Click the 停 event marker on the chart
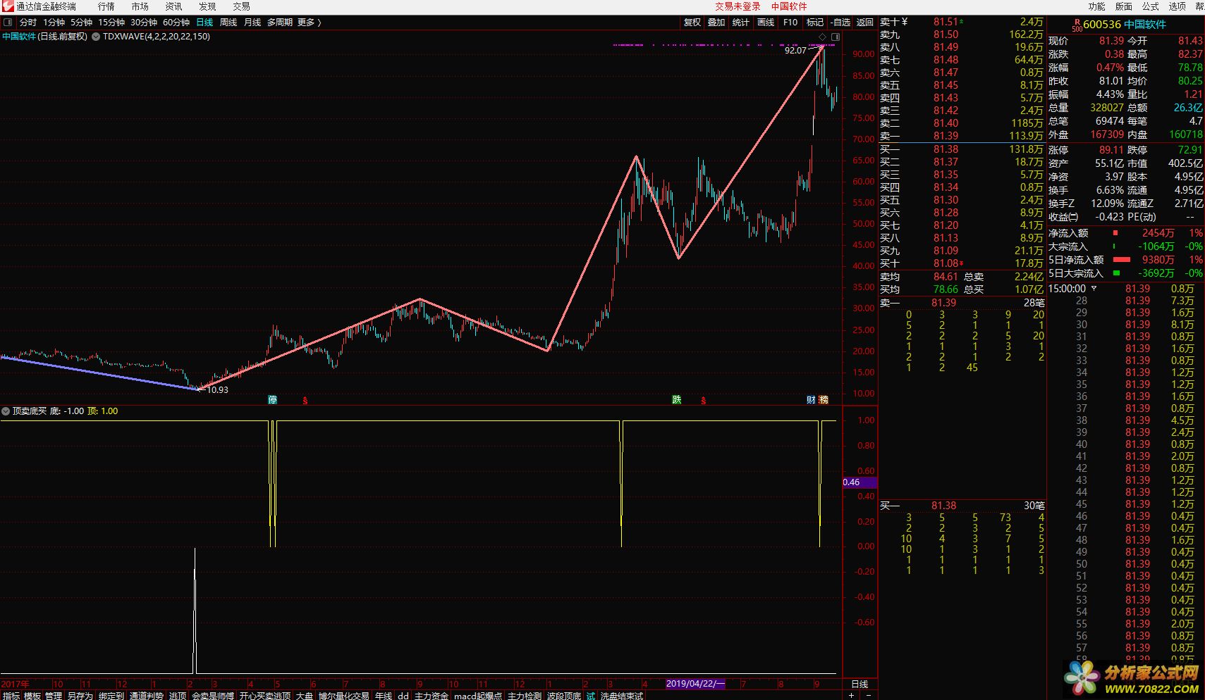 point(273,400)
